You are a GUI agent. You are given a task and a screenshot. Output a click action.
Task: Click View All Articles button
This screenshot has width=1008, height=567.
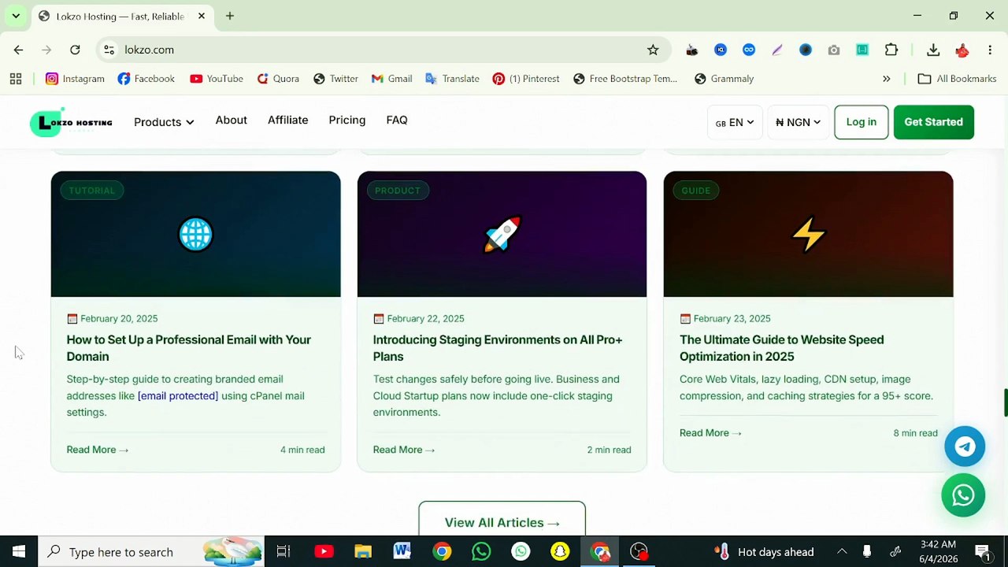point(502,520)
